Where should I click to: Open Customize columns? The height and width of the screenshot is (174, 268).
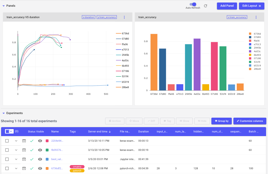pos(250,121)
